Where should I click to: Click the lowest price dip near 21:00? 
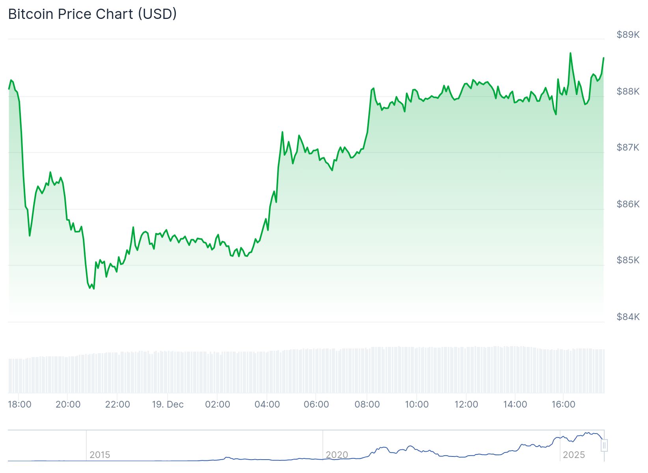pyautogui.click(x=94, y=289)
